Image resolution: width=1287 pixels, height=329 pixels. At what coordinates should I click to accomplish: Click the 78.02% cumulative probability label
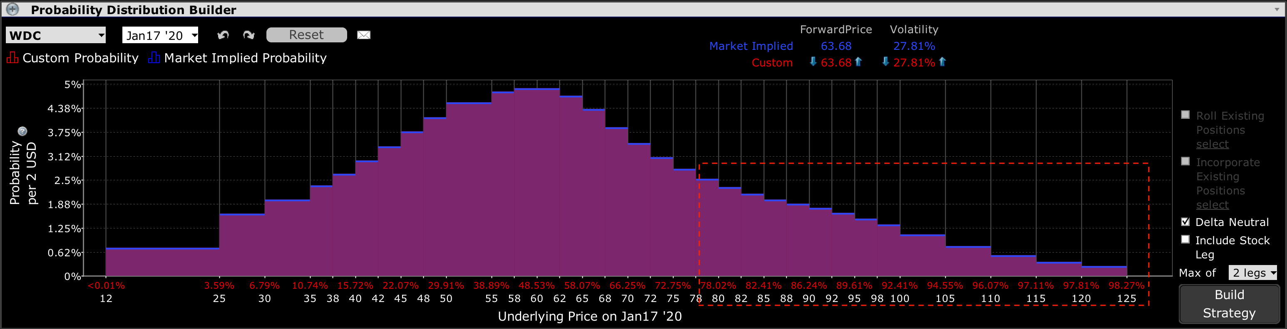pyautogui.click(x=718, y=286)
